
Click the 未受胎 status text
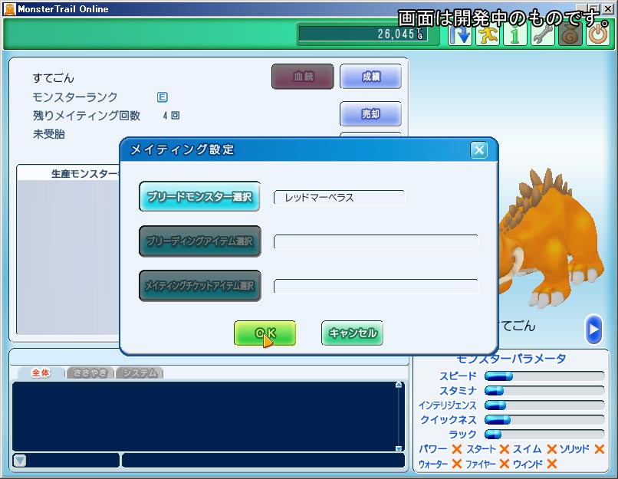point(49,134)
